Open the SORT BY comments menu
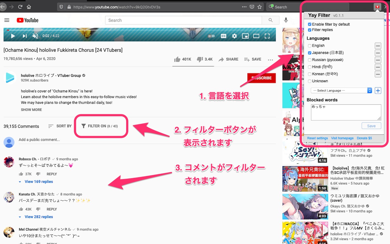This screenshot has height=244, width=390. click(x=60, y=126)
